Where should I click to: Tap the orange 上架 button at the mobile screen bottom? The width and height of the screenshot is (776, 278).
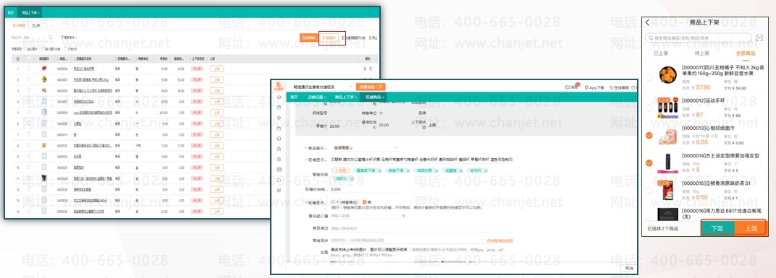pos(750,229)
